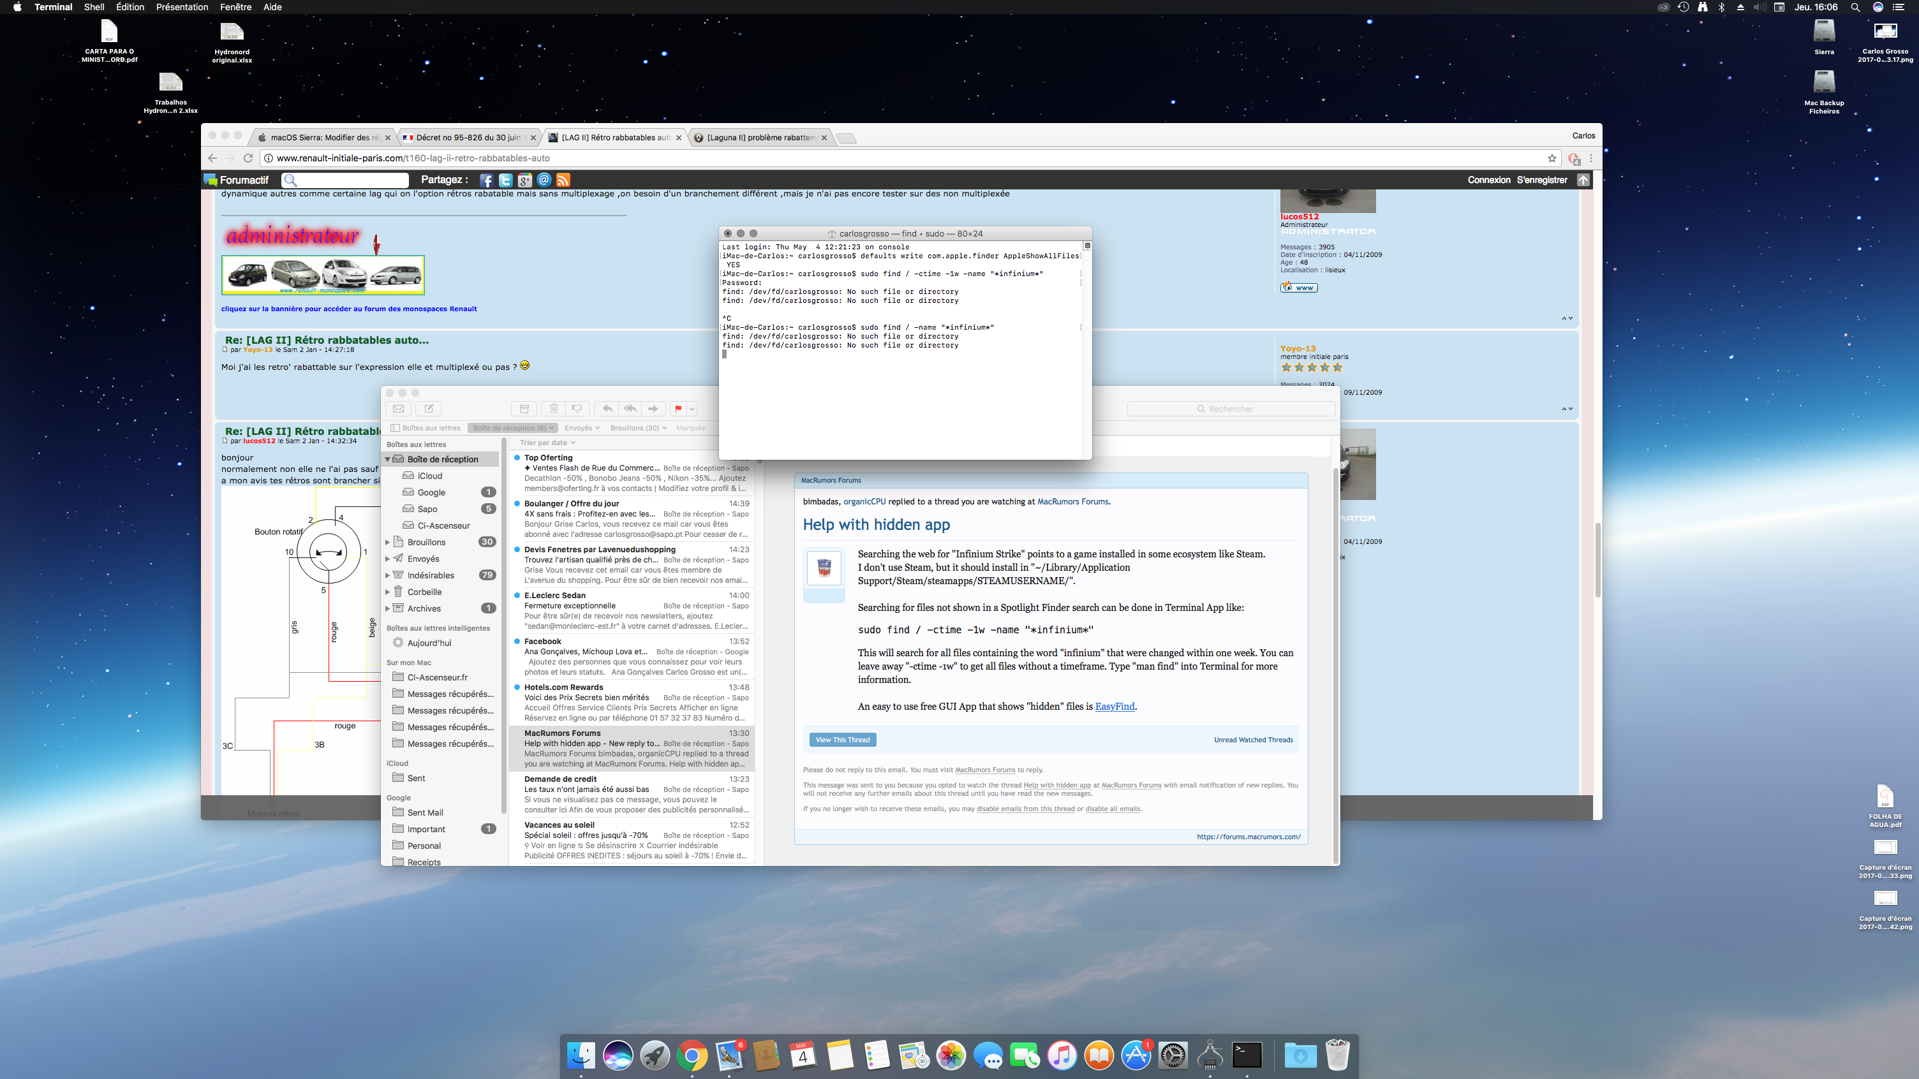This screenshot has height=1079, width=1919.
Task: Click red Flag icon in Mail toolbar
Action: tap(678, 409)
